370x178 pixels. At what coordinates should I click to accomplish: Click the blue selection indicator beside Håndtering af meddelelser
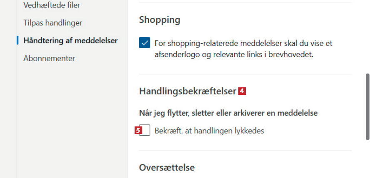[x=17, y=40]
